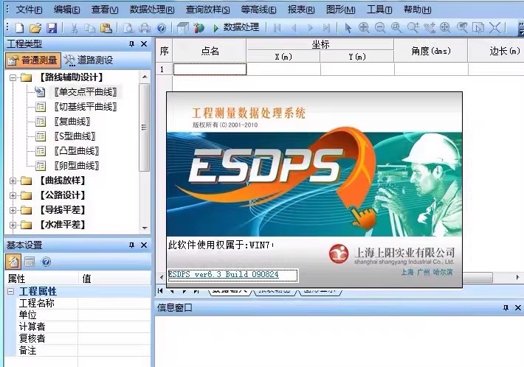Select 卵型曲线 in the tree
Viewport: 524px width, 367px height.
77,166
